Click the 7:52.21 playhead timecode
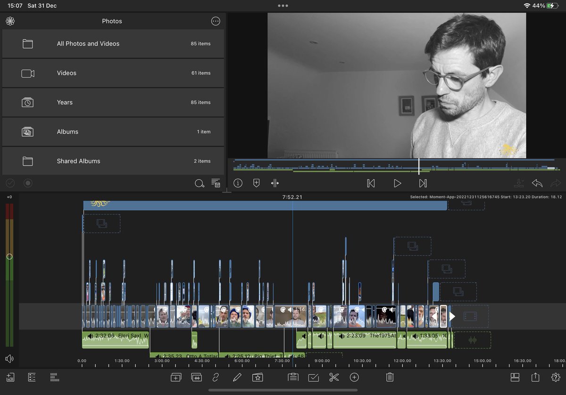The width and height of the screenshot is (566, 395). pyautogui.click(x=292, y=197)
